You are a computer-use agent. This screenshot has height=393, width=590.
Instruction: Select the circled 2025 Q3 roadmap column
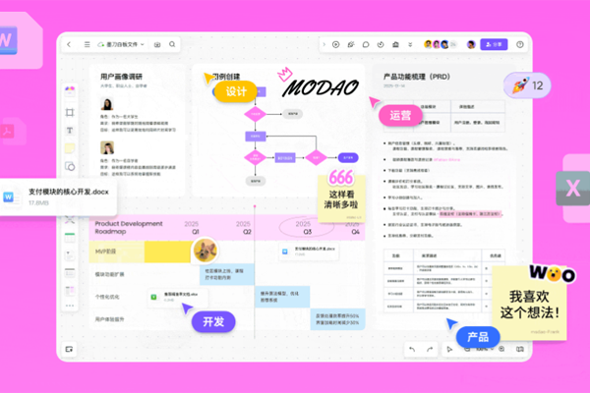tap(306, 228)
